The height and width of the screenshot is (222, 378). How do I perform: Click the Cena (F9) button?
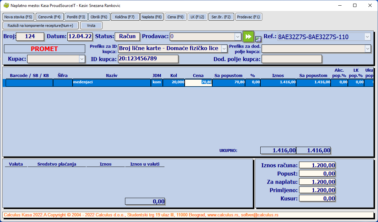pos(175,17)
